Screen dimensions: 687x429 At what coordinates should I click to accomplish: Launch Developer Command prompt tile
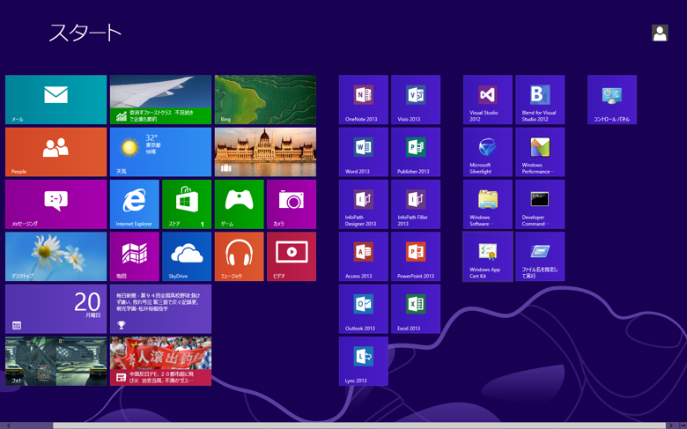[540, 204]
